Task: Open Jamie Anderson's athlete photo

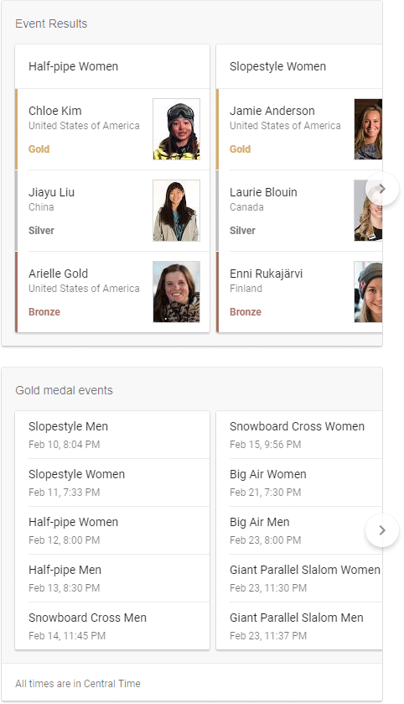Action: pos(368,129)
